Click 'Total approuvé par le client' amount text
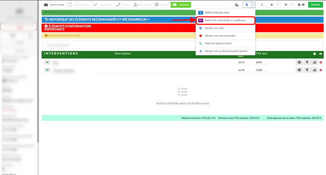The width and height of the screenshot is (326, 175). point(294,118)
